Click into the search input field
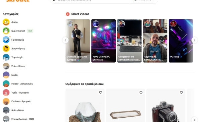 point(94,0)
